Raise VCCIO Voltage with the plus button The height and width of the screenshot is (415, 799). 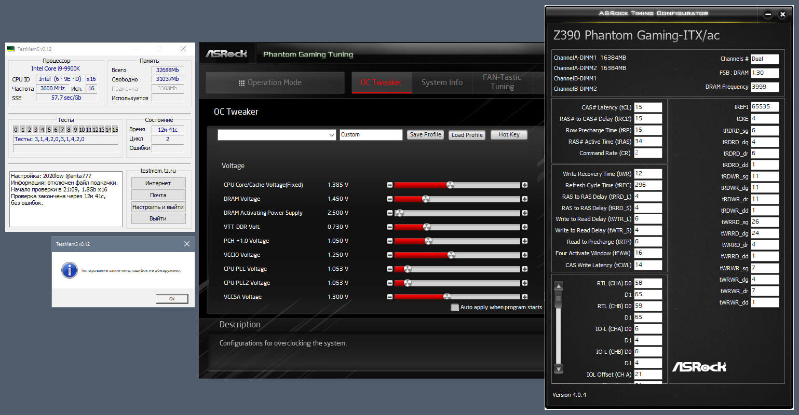click(525, 255)
